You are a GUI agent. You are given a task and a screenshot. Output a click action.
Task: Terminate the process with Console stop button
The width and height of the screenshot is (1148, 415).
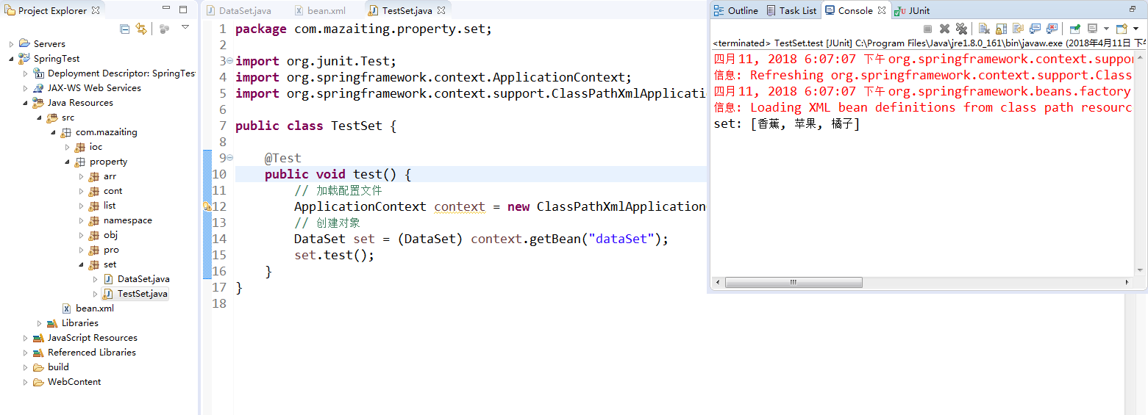pyautogui.click(x=927, y=29)
